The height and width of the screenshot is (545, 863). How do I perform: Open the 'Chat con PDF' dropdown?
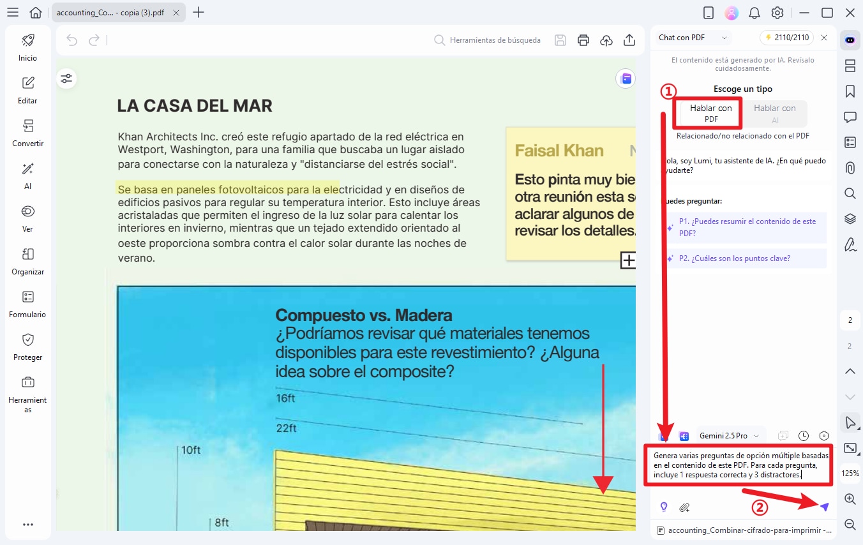click(691, 37)
